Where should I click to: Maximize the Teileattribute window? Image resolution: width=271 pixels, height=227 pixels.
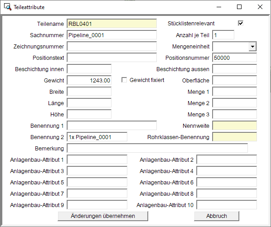coord(239,7)
